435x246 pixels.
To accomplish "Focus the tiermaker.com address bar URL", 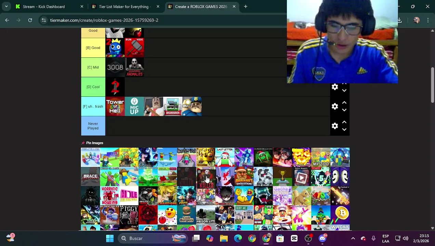I will coord(104,20).
